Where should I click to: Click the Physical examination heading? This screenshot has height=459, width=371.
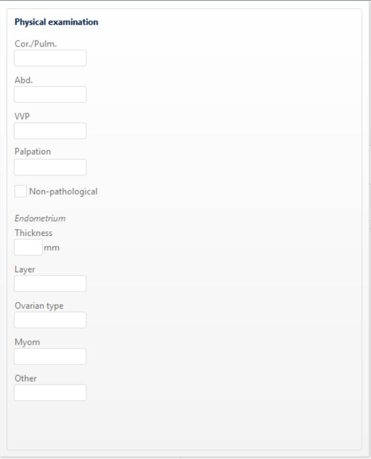coord(56,22)
